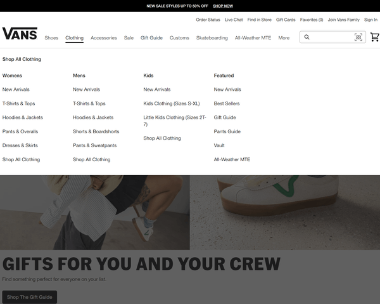The image size is (380, 304).
Task: Select the Kids category heading
Action: coord(148,76)
